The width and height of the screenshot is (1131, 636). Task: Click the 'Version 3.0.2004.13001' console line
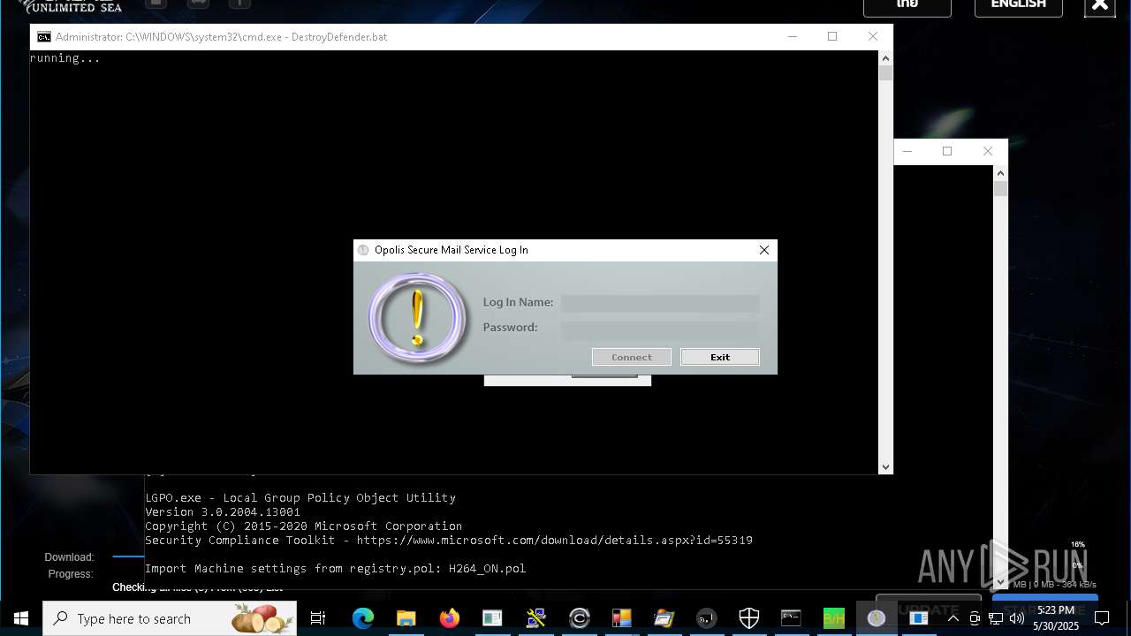tap(223, 512)
